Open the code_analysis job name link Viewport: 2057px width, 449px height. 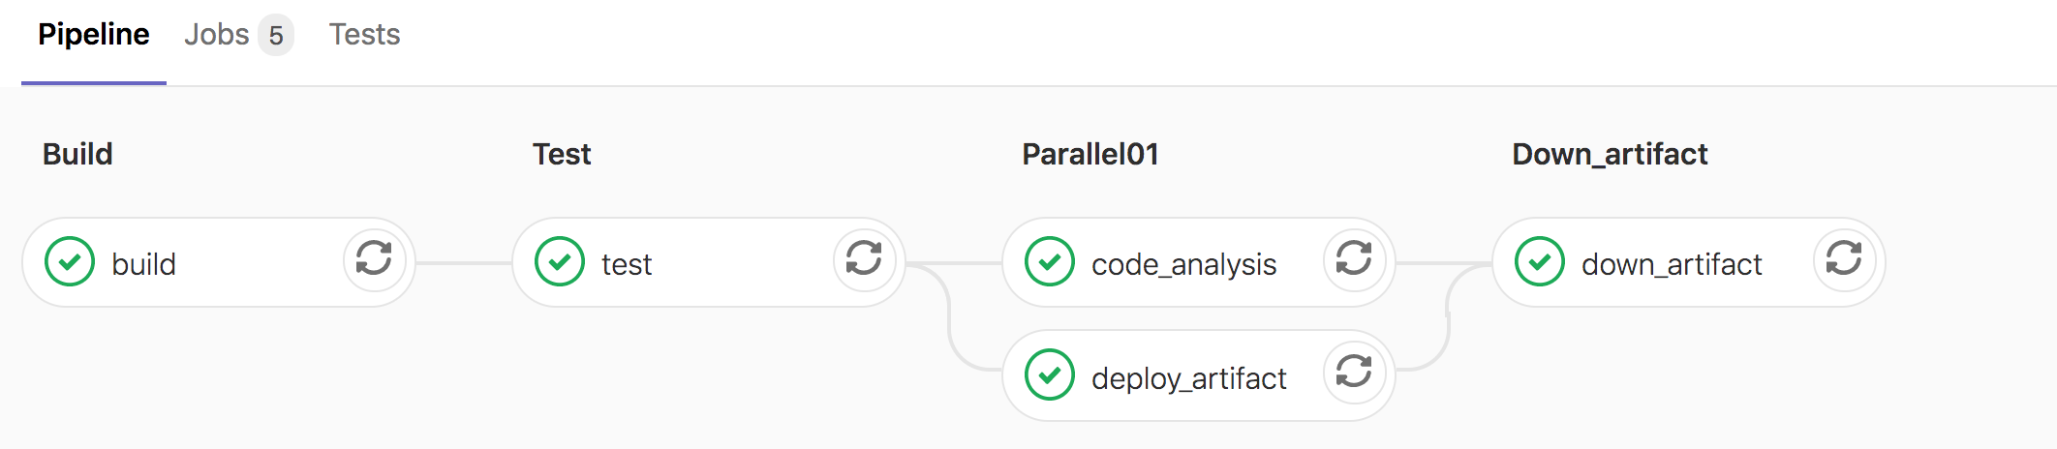click(1183, 264)
